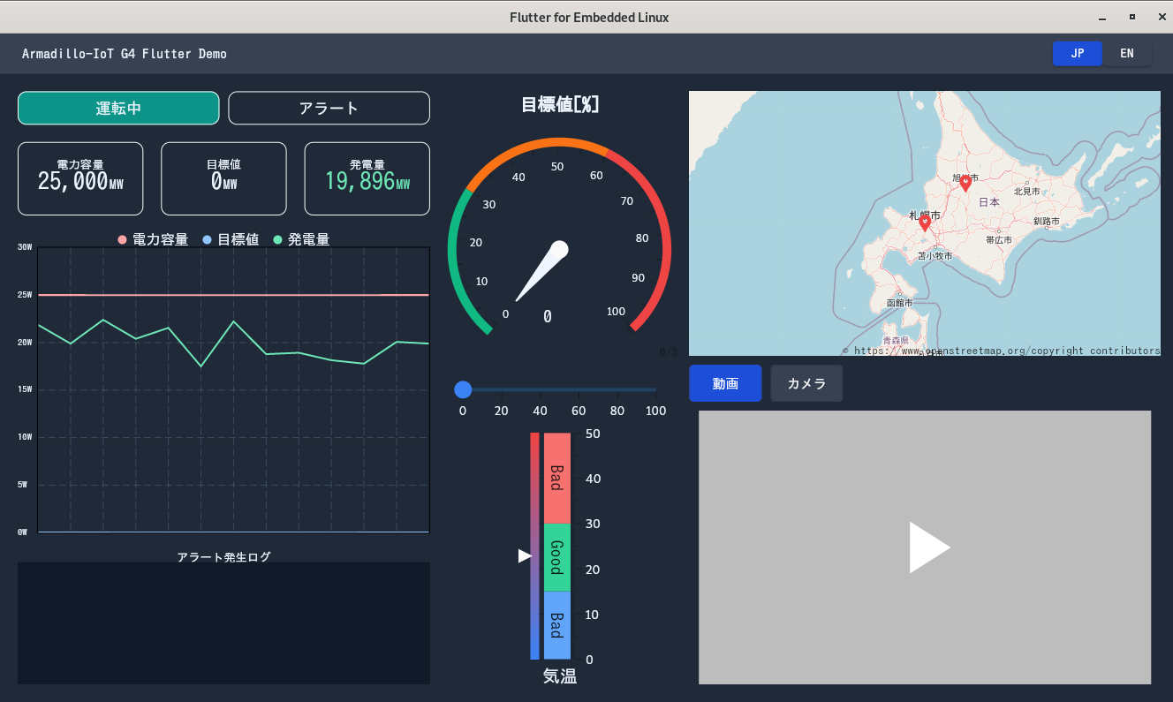This screenshot has height=702, width=1173.
Task: Open the カメラ camera tab
Action: click(806, 383)
